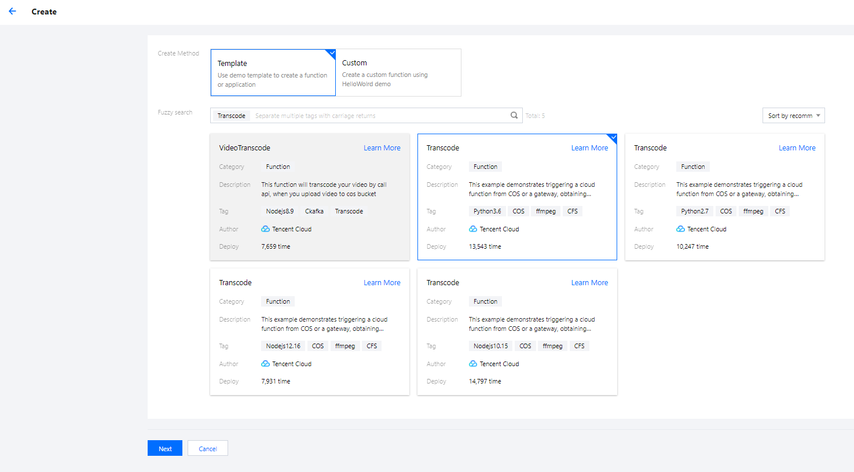Click Tencent Cloud logo on Python2.7 card
Viewport: 854px width, 472px height.
pyautogui.click(x=681, y=229)
